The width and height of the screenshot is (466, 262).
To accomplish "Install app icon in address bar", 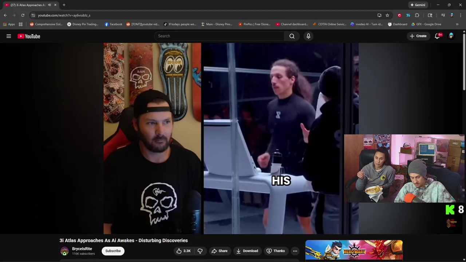I will (379, 15).
